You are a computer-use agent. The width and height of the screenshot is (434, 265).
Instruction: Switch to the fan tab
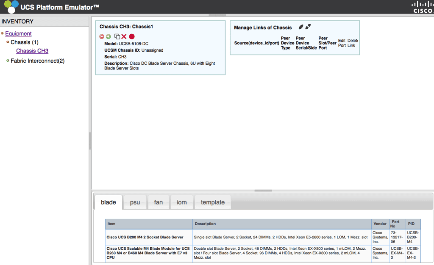[x=159, y=202]
